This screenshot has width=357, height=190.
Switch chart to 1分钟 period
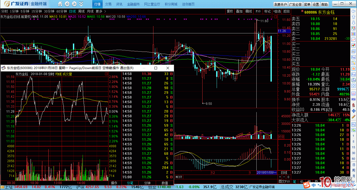point(14,11)
